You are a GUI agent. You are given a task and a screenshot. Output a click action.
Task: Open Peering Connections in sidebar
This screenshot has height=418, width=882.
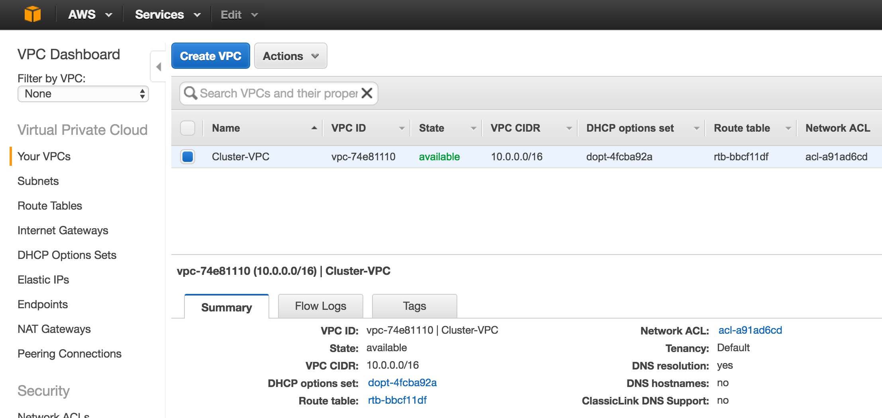[x=70, y=354]
